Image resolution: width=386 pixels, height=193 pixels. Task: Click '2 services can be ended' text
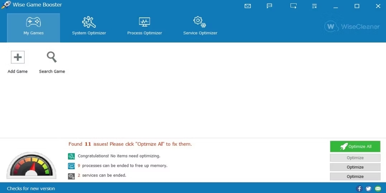[102, 175]
